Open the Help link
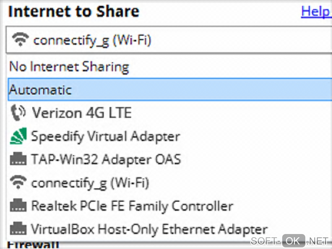 click(x=315, y=12)
